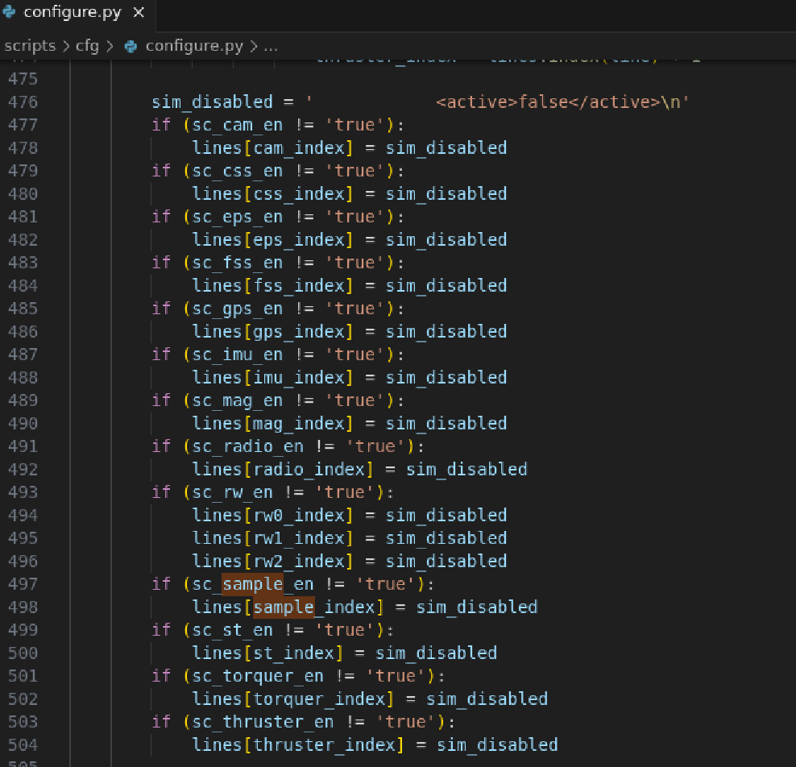The width and height of the screenshot is (796, 767).
Task: Click radio_index on line 492
Action: coord(309,470)
